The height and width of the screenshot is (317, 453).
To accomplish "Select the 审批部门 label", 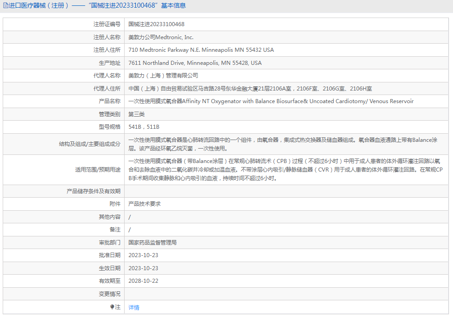I will point(109,243).
